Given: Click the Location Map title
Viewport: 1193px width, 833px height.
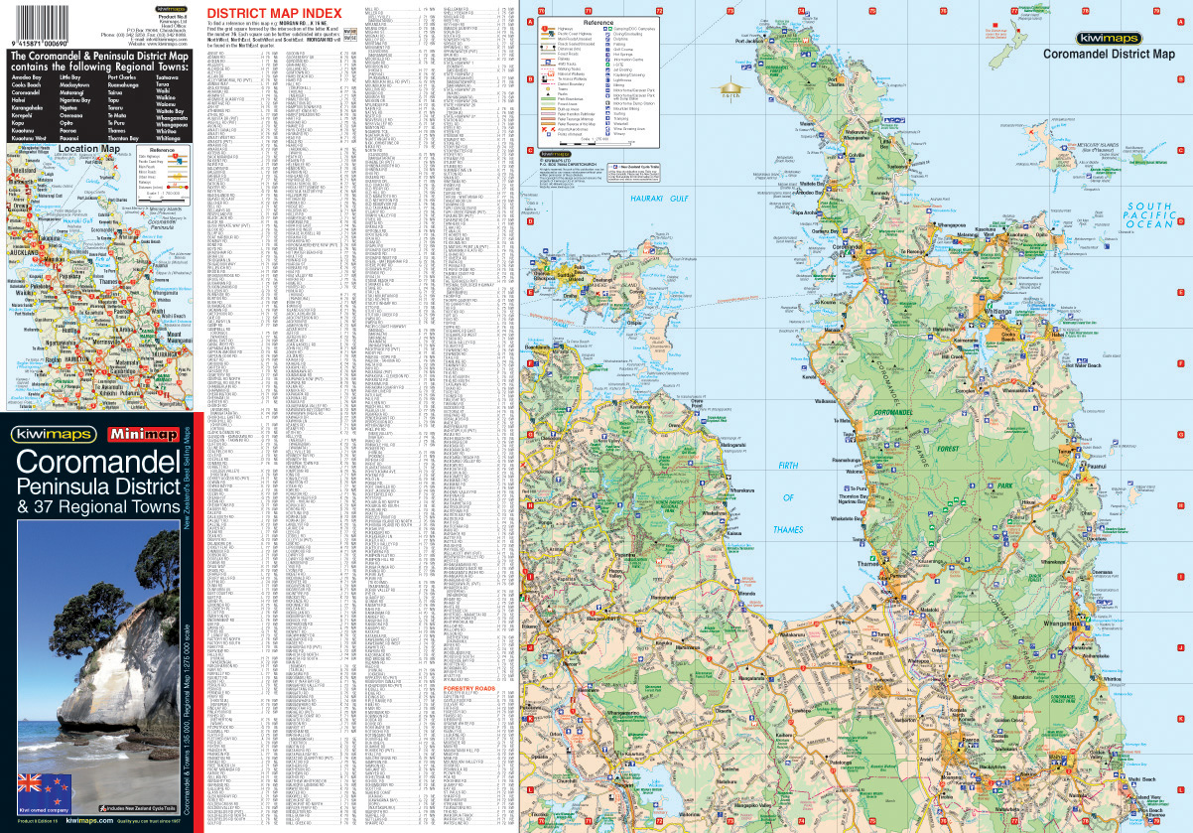Looking at the screenshot, I should tap(89, 149).
